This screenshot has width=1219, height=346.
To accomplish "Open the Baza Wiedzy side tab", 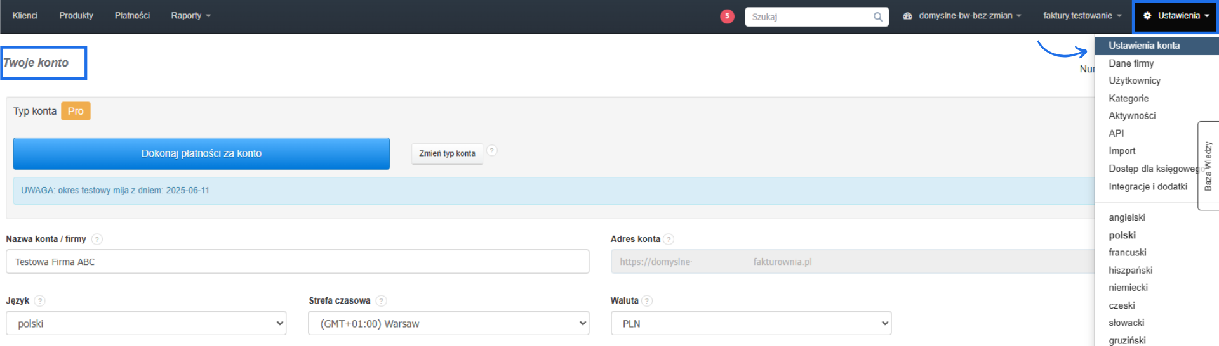I will coord(1208,165).
